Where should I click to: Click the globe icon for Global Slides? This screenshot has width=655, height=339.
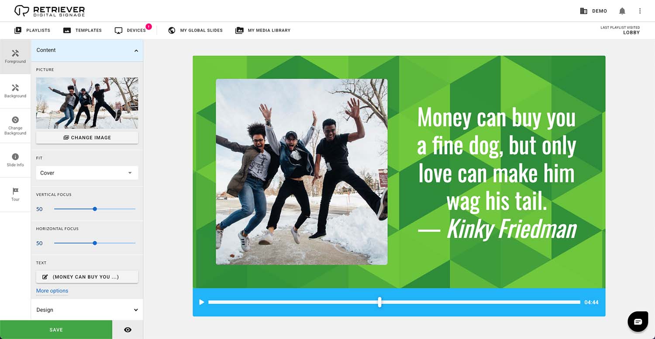(172, 30)
